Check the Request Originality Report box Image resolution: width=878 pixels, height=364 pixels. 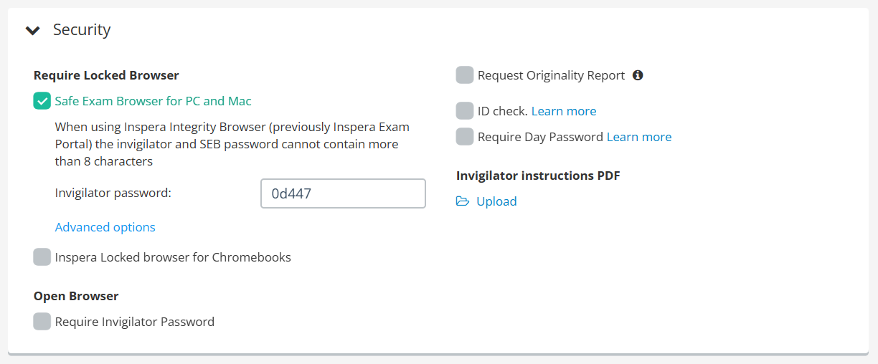(465, 75)
